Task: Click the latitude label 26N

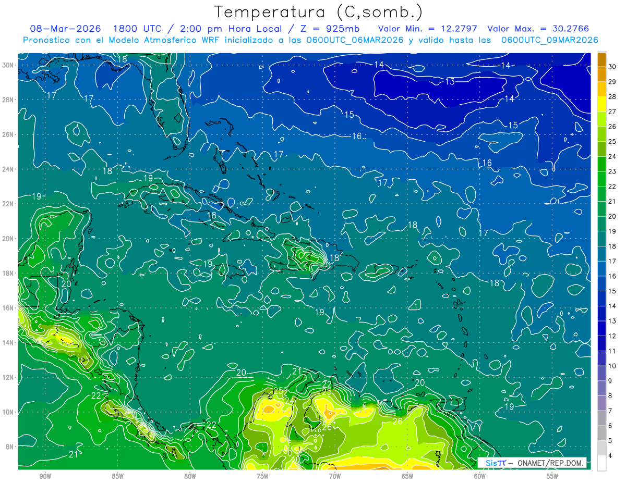Action: tap(8, 134)
